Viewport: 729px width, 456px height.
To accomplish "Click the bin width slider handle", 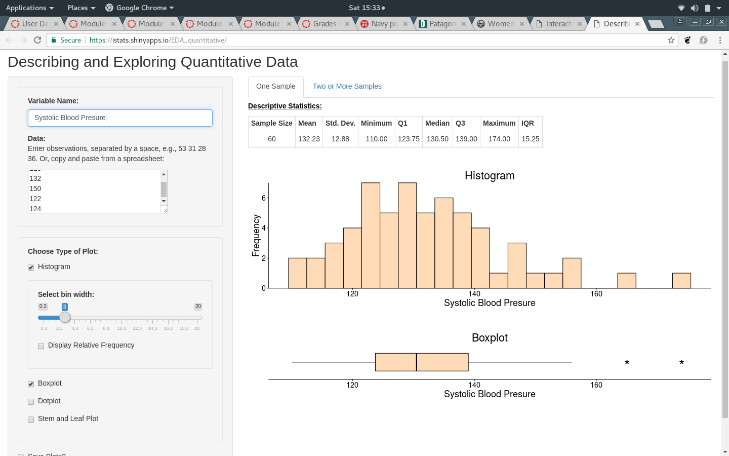I will coord(65,318).
